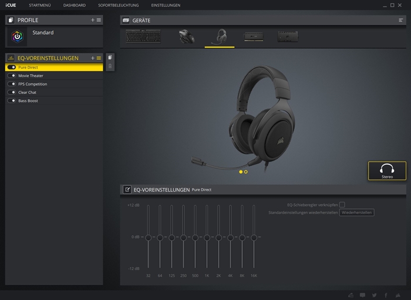The image size is (411, 300).
Task: Switch to the Dashboard tab
Action: (x=75, y=5)
